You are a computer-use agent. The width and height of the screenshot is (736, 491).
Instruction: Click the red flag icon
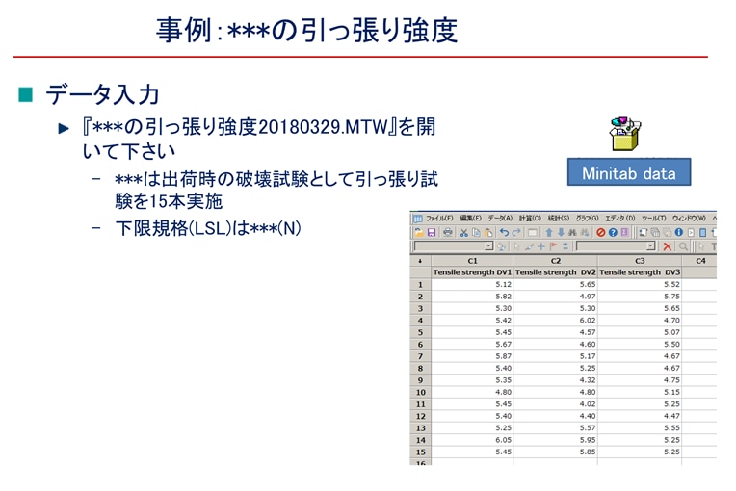coord(554,246)
